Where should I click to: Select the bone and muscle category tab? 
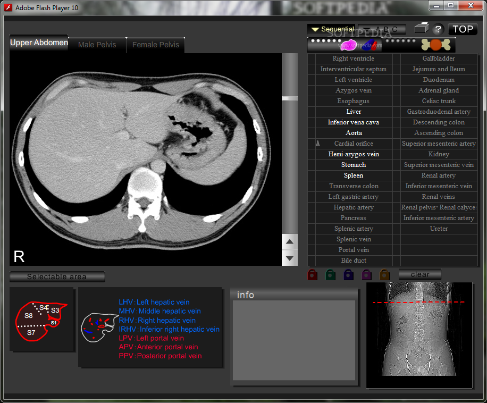pos(419,45)
